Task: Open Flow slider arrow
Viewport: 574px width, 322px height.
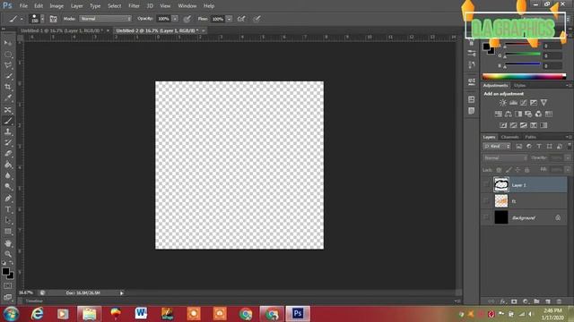Action: click(x=230, y=19)
